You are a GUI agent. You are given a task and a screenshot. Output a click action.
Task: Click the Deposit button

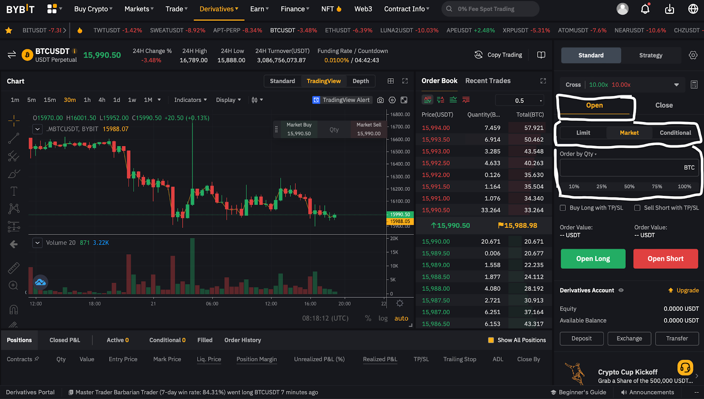pos(582,338)
